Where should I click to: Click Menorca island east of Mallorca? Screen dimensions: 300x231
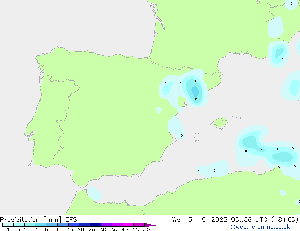(x=236, y=116)
